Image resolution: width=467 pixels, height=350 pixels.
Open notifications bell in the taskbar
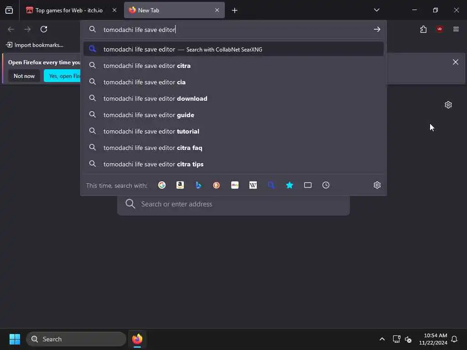pos(454,339)
